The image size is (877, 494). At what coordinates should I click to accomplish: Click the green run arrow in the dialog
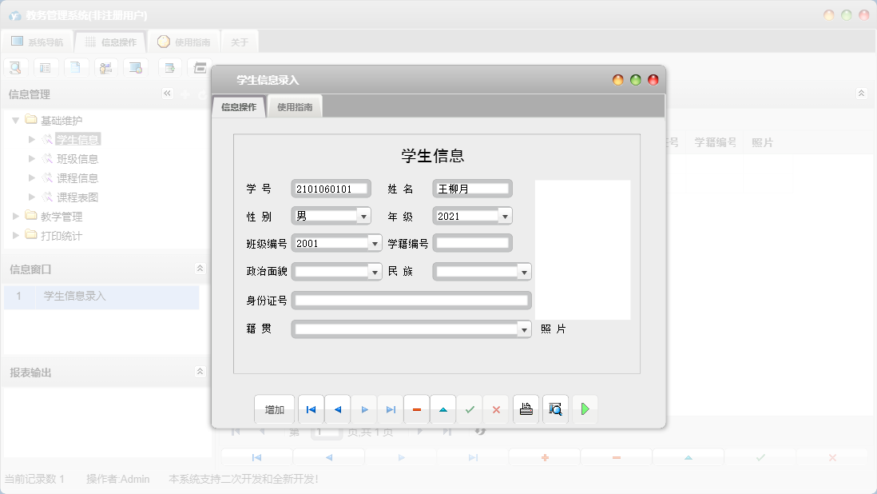point(584,408)
